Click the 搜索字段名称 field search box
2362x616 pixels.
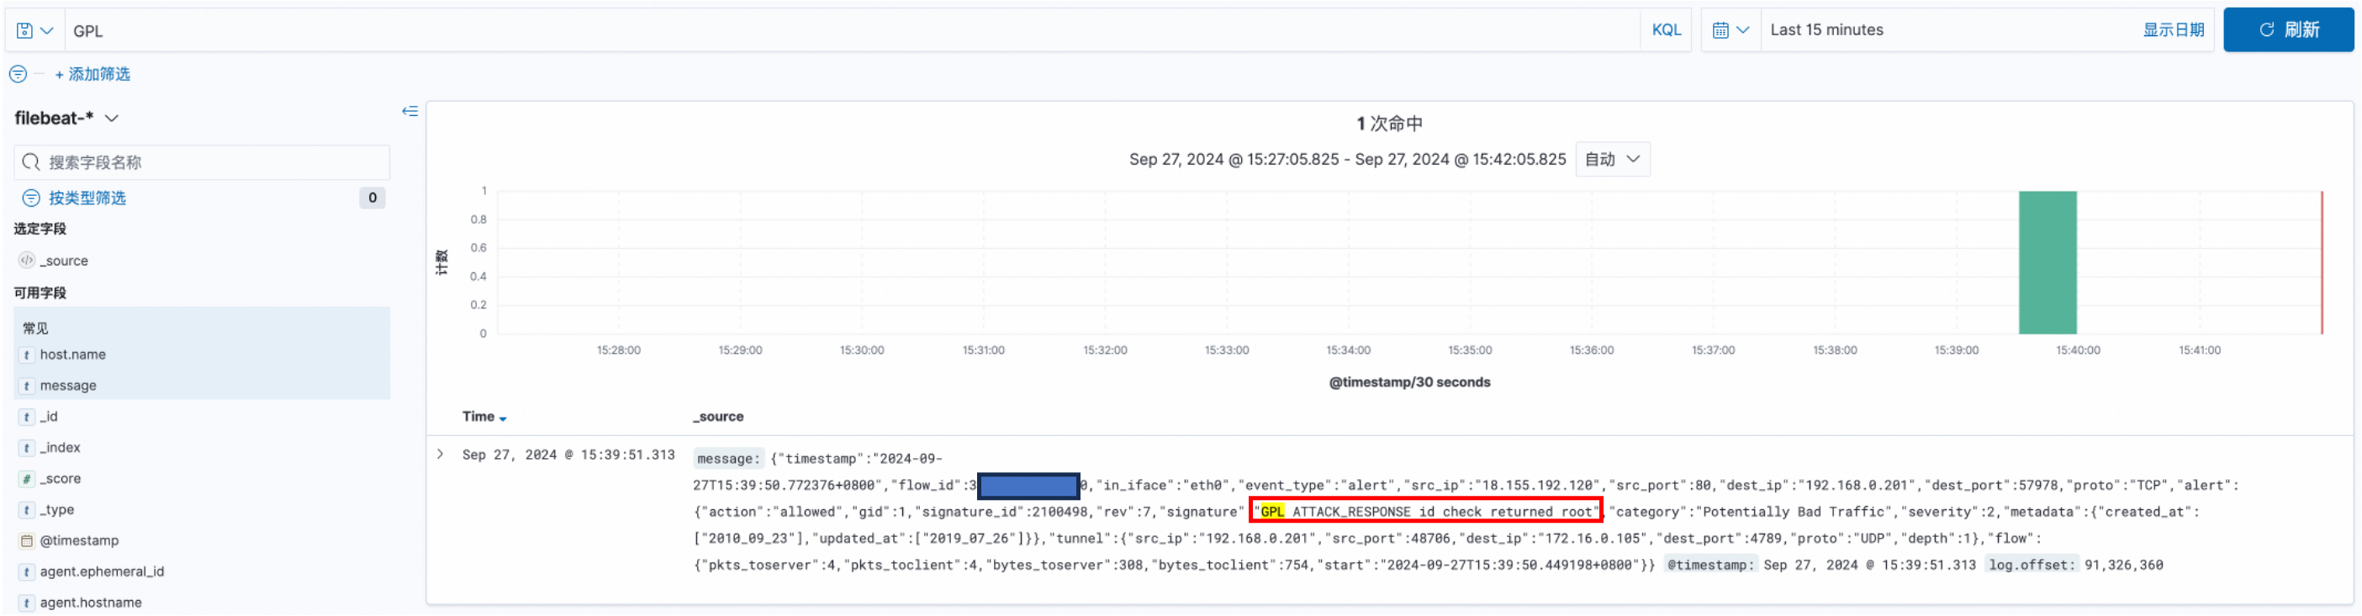pos(202,162)
